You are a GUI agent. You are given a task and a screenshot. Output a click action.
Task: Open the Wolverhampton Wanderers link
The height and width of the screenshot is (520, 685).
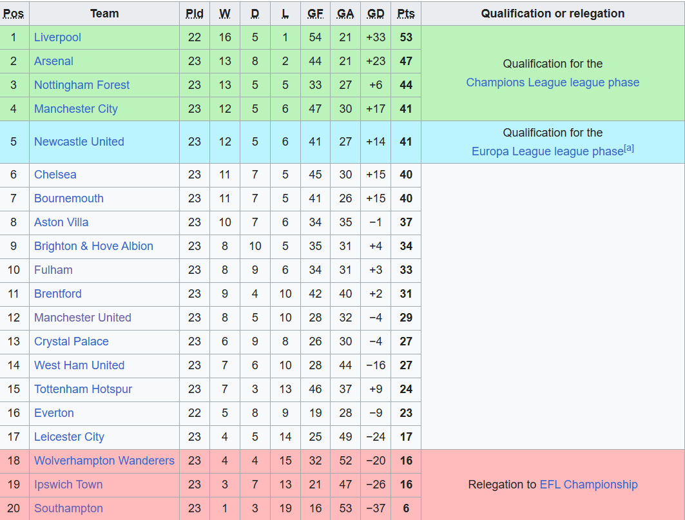click(x=104, y=461)
